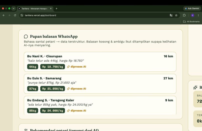The image size is (202, 131).
Task: Open the All Bookmarks folder
Action: click(x=191, y=21)
